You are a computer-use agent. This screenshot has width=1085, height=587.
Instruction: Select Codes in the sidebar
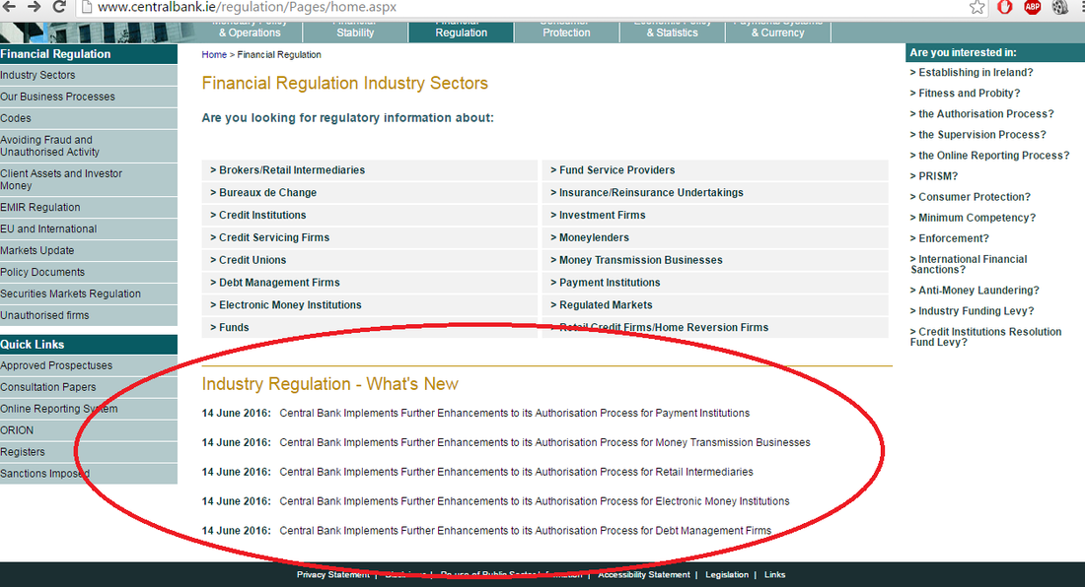pyautogui.click(x=89, y=118)
